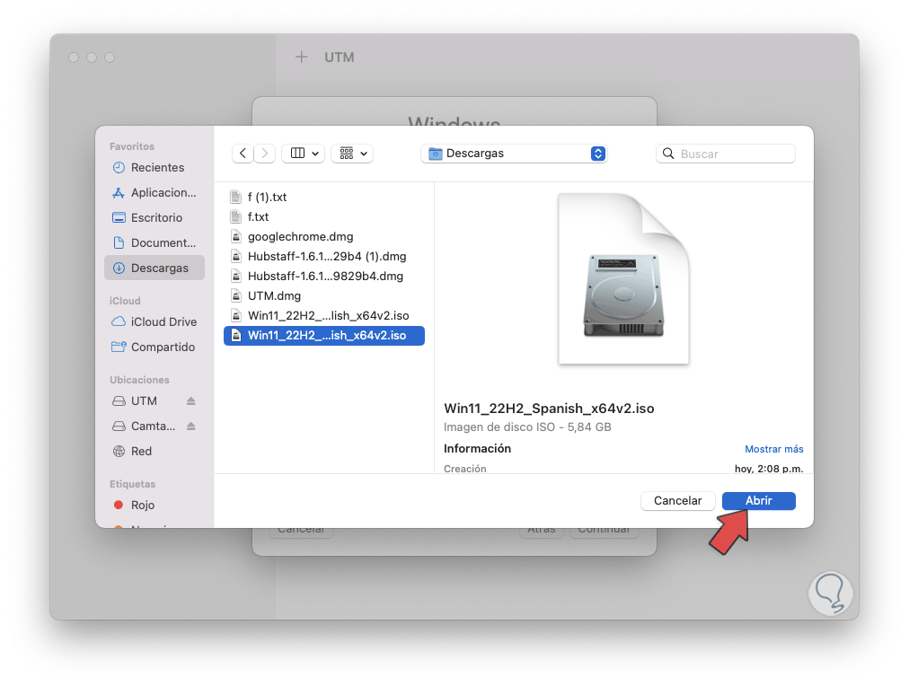Click the UTM.dmg file icon
This screenshot has width=909, height=686.
tap(236, 295)
